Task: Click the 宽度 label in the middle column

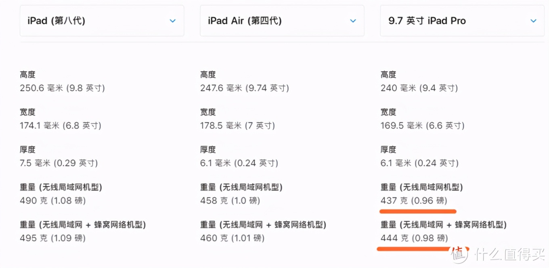Action: [208, 112]
